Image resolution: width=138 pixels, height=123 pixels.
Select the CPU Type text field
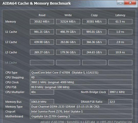point(81,73)
